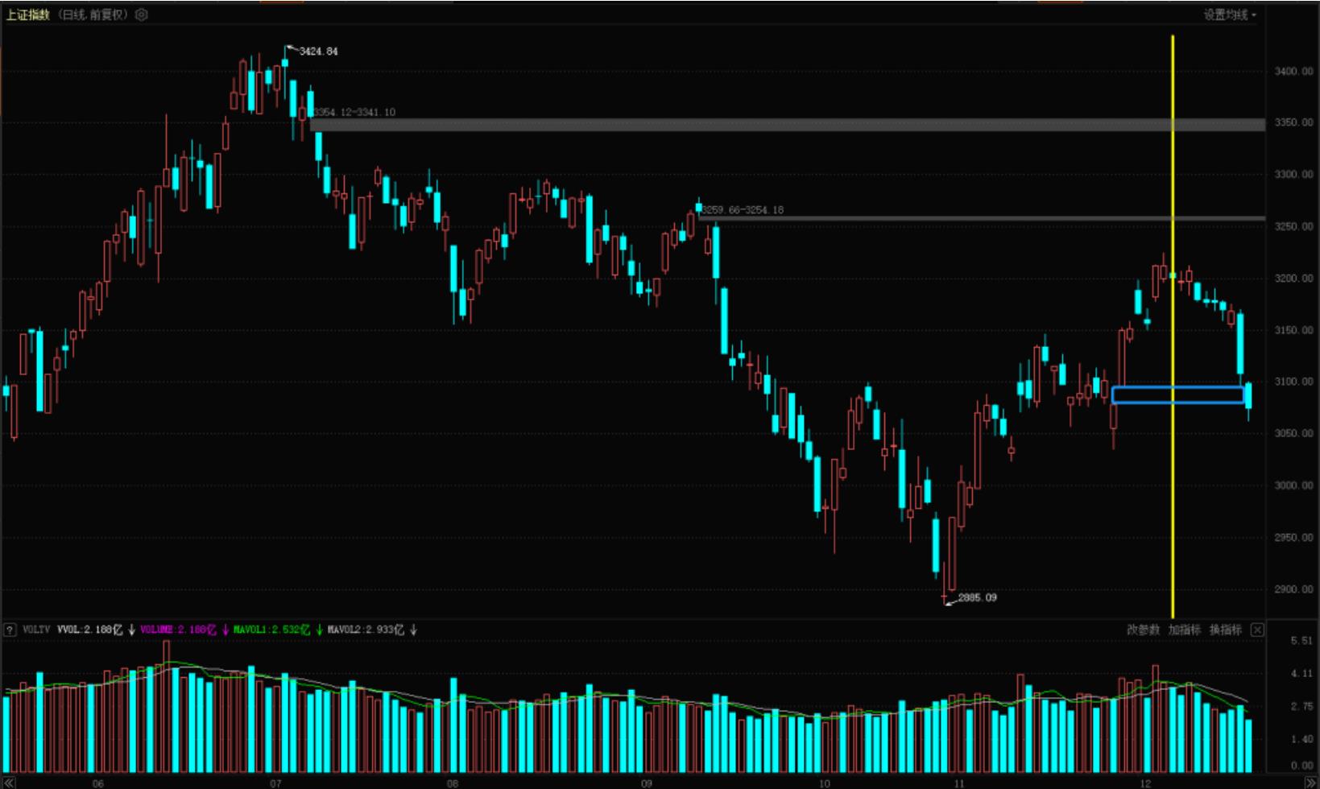Click the 3100.00 price axis label
The height and width of the screenshot is (789, 1320).
[x=1293, y=382]
